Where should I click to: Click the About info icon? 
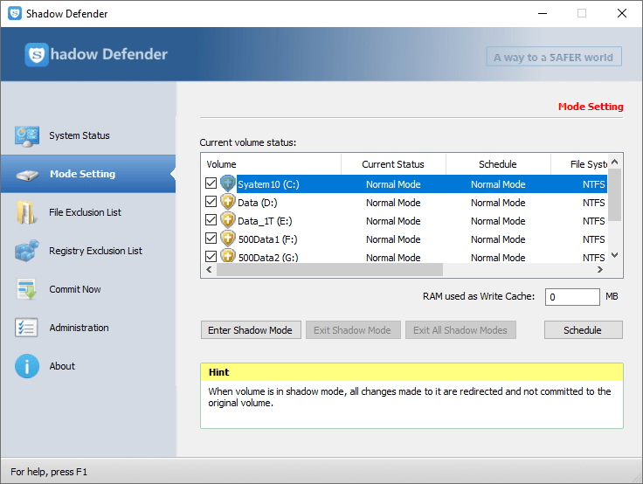point(27,366)
